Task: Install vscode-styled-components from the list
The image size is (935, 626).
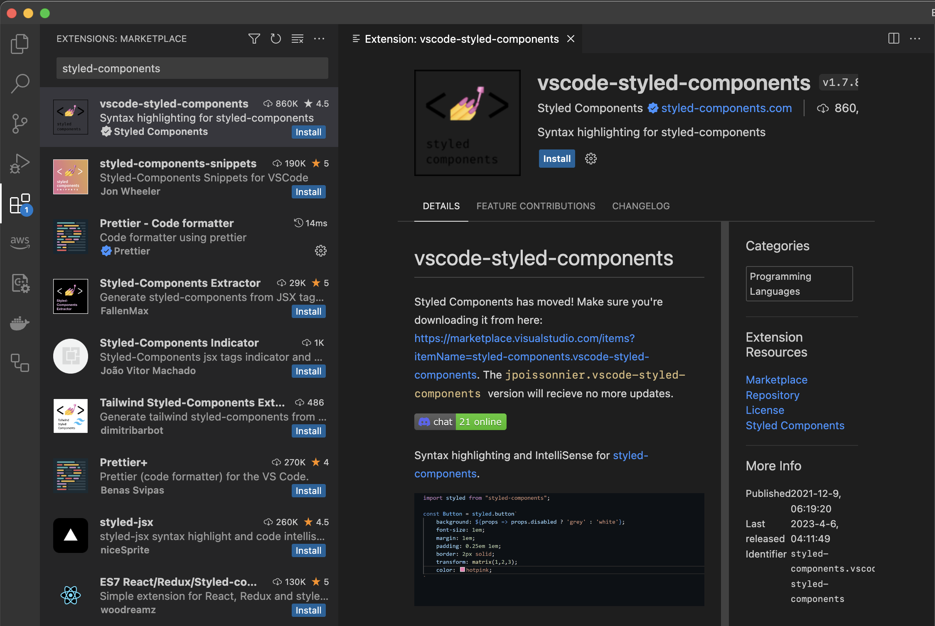Action: tap(308, 132)
